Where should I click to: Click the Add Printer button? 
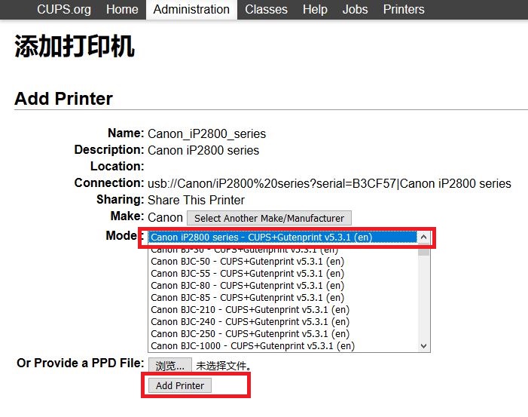pos(180,385)
